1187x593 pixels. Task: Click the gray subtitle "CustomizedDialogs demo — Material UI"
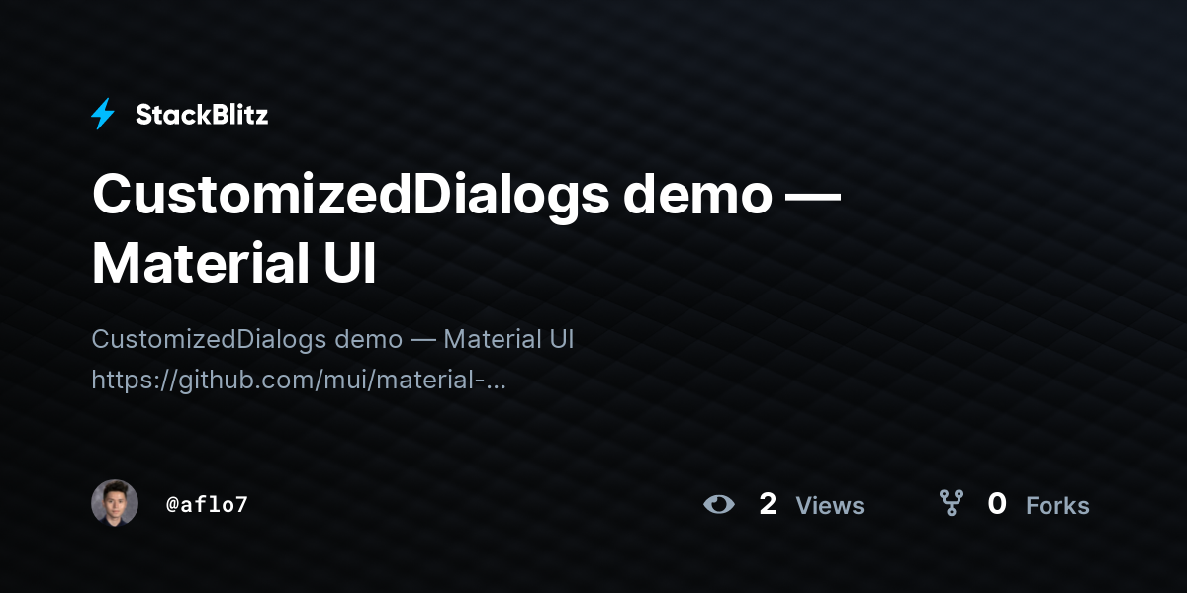point(332,339)
